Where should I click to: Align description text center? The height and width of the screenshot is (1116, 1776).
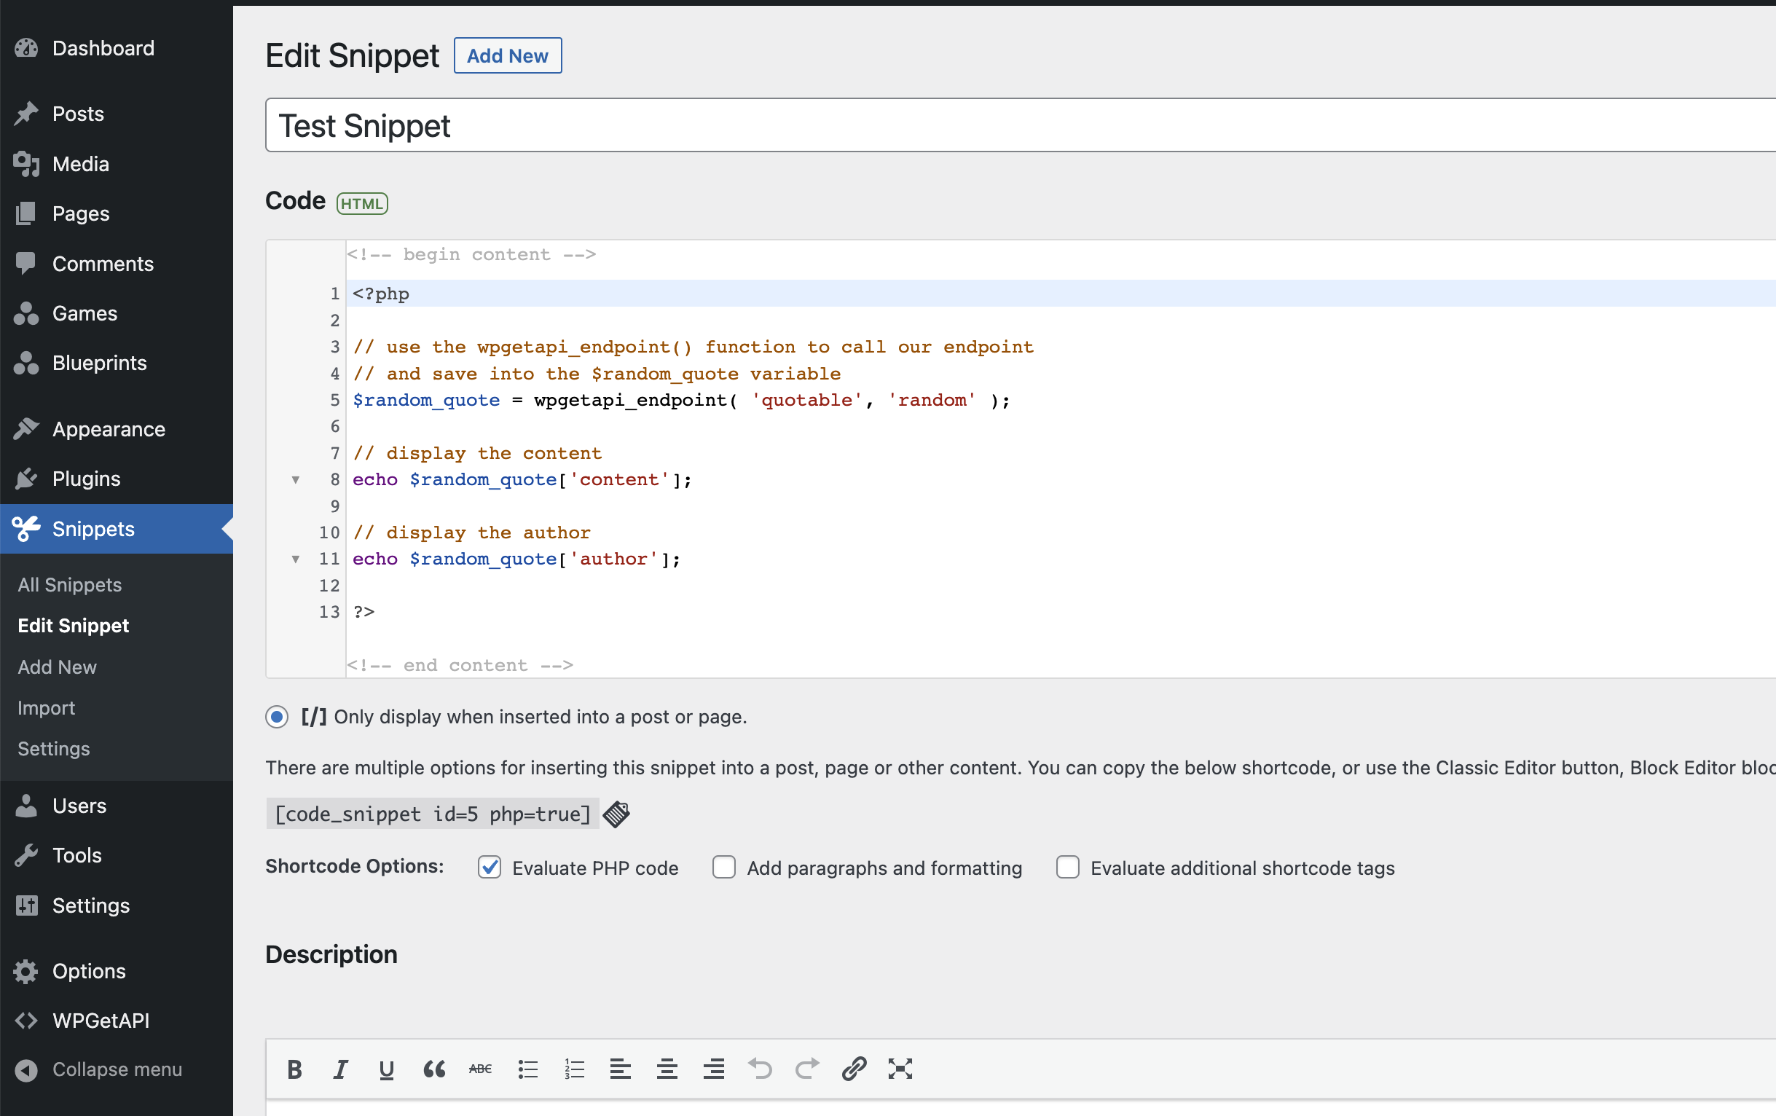(667, 1069)
